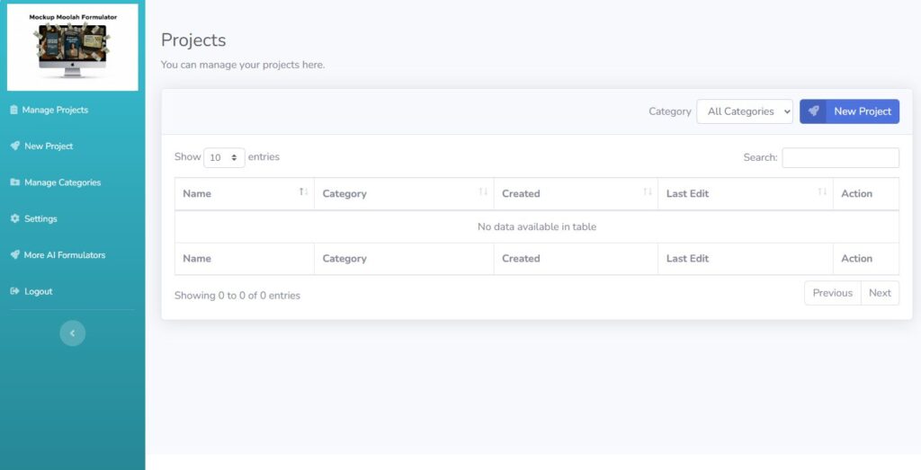The width and height of the screenshot is (921, 470).
Task: Sort table by Name column arrows
Action: (304, 192)
